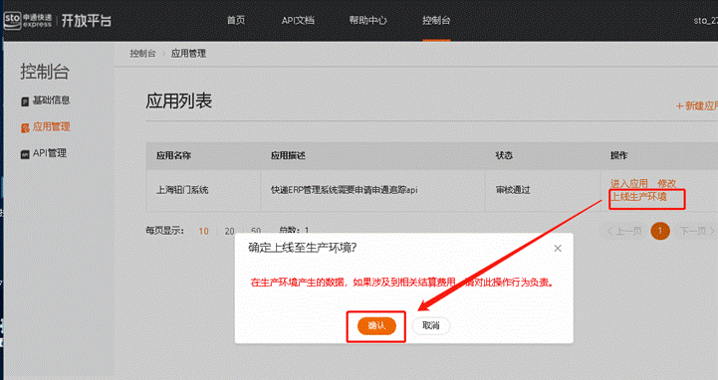
Task: Open 应用管理 in the sidebar
Action: [x=51, y=126]
